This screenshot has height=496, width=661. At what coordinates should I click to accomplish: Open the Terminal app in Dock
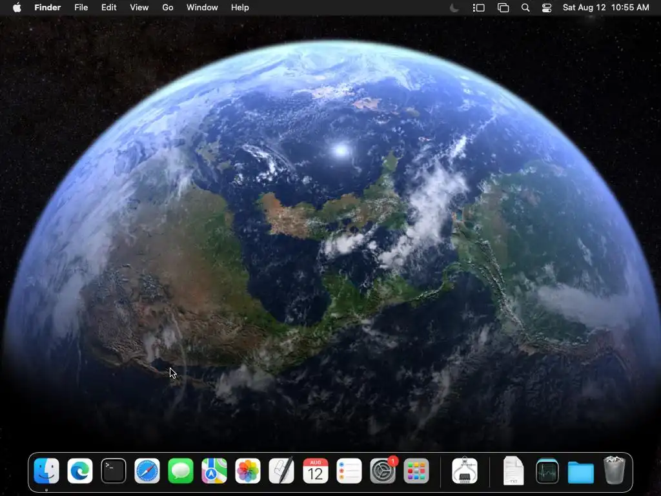click(x=114, y=471)
